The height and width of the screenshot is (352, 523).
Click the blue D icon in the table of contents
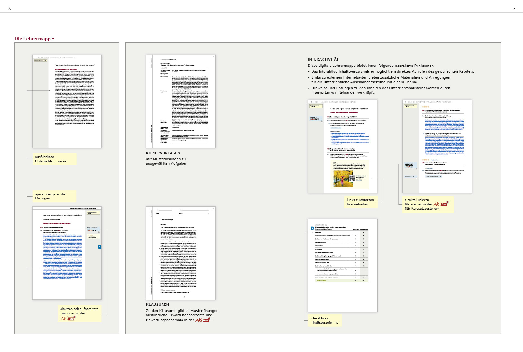coord(312,228)
